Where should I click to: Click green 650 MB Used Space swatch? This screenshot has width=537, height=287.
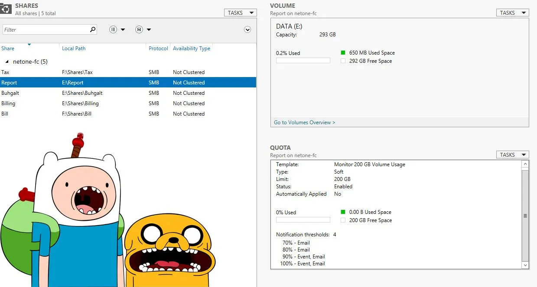343,53
